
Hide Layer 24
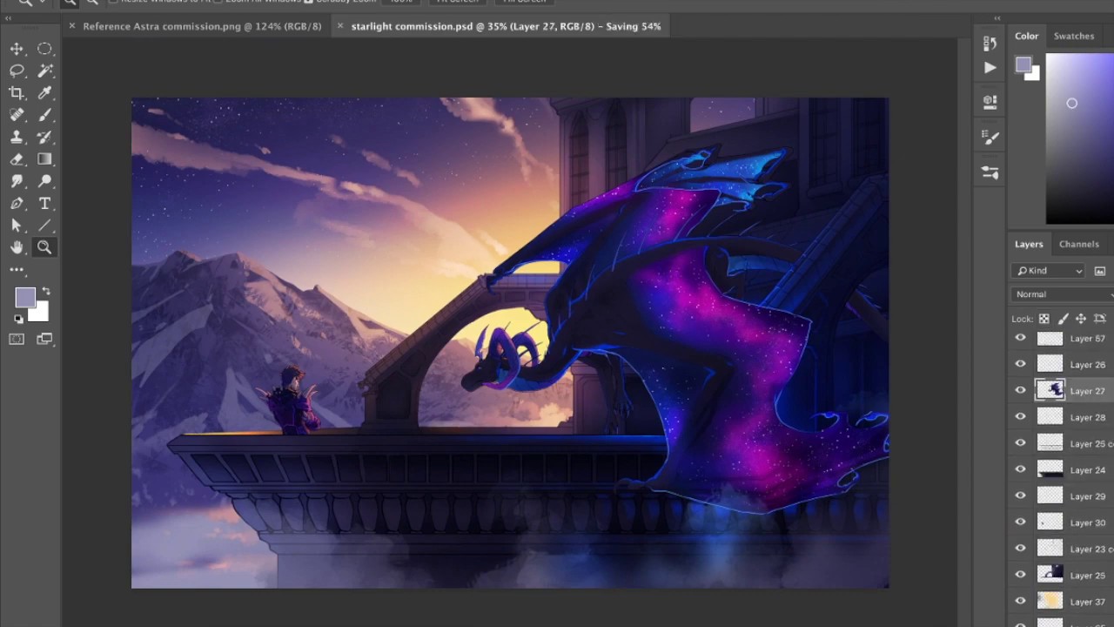tap(1020, 469)
